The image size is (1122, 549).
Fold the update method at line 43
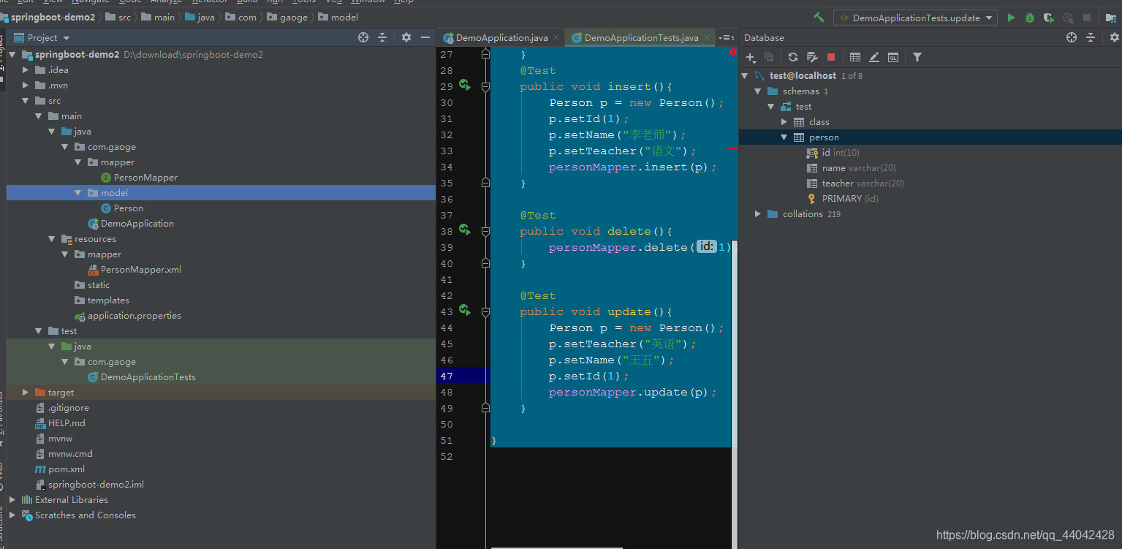(485, 311)
